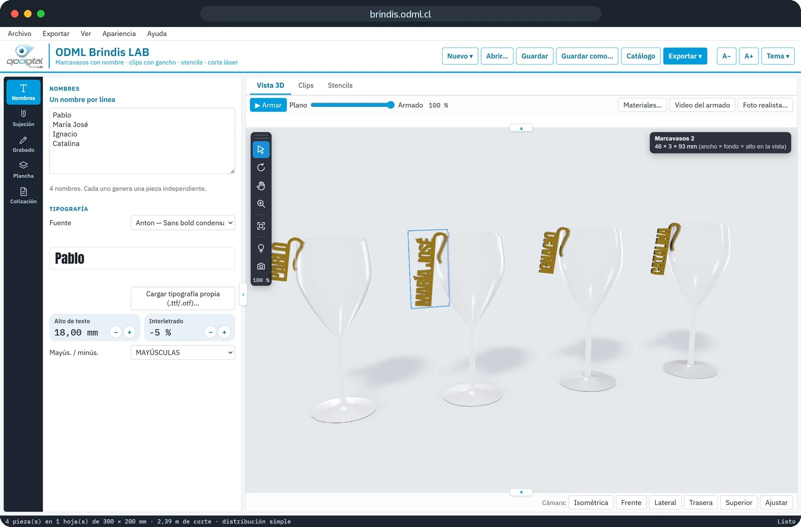This screenshot has height=527, width=801.
Task: Decrease font size with A− button
Action: pos(726,56)
